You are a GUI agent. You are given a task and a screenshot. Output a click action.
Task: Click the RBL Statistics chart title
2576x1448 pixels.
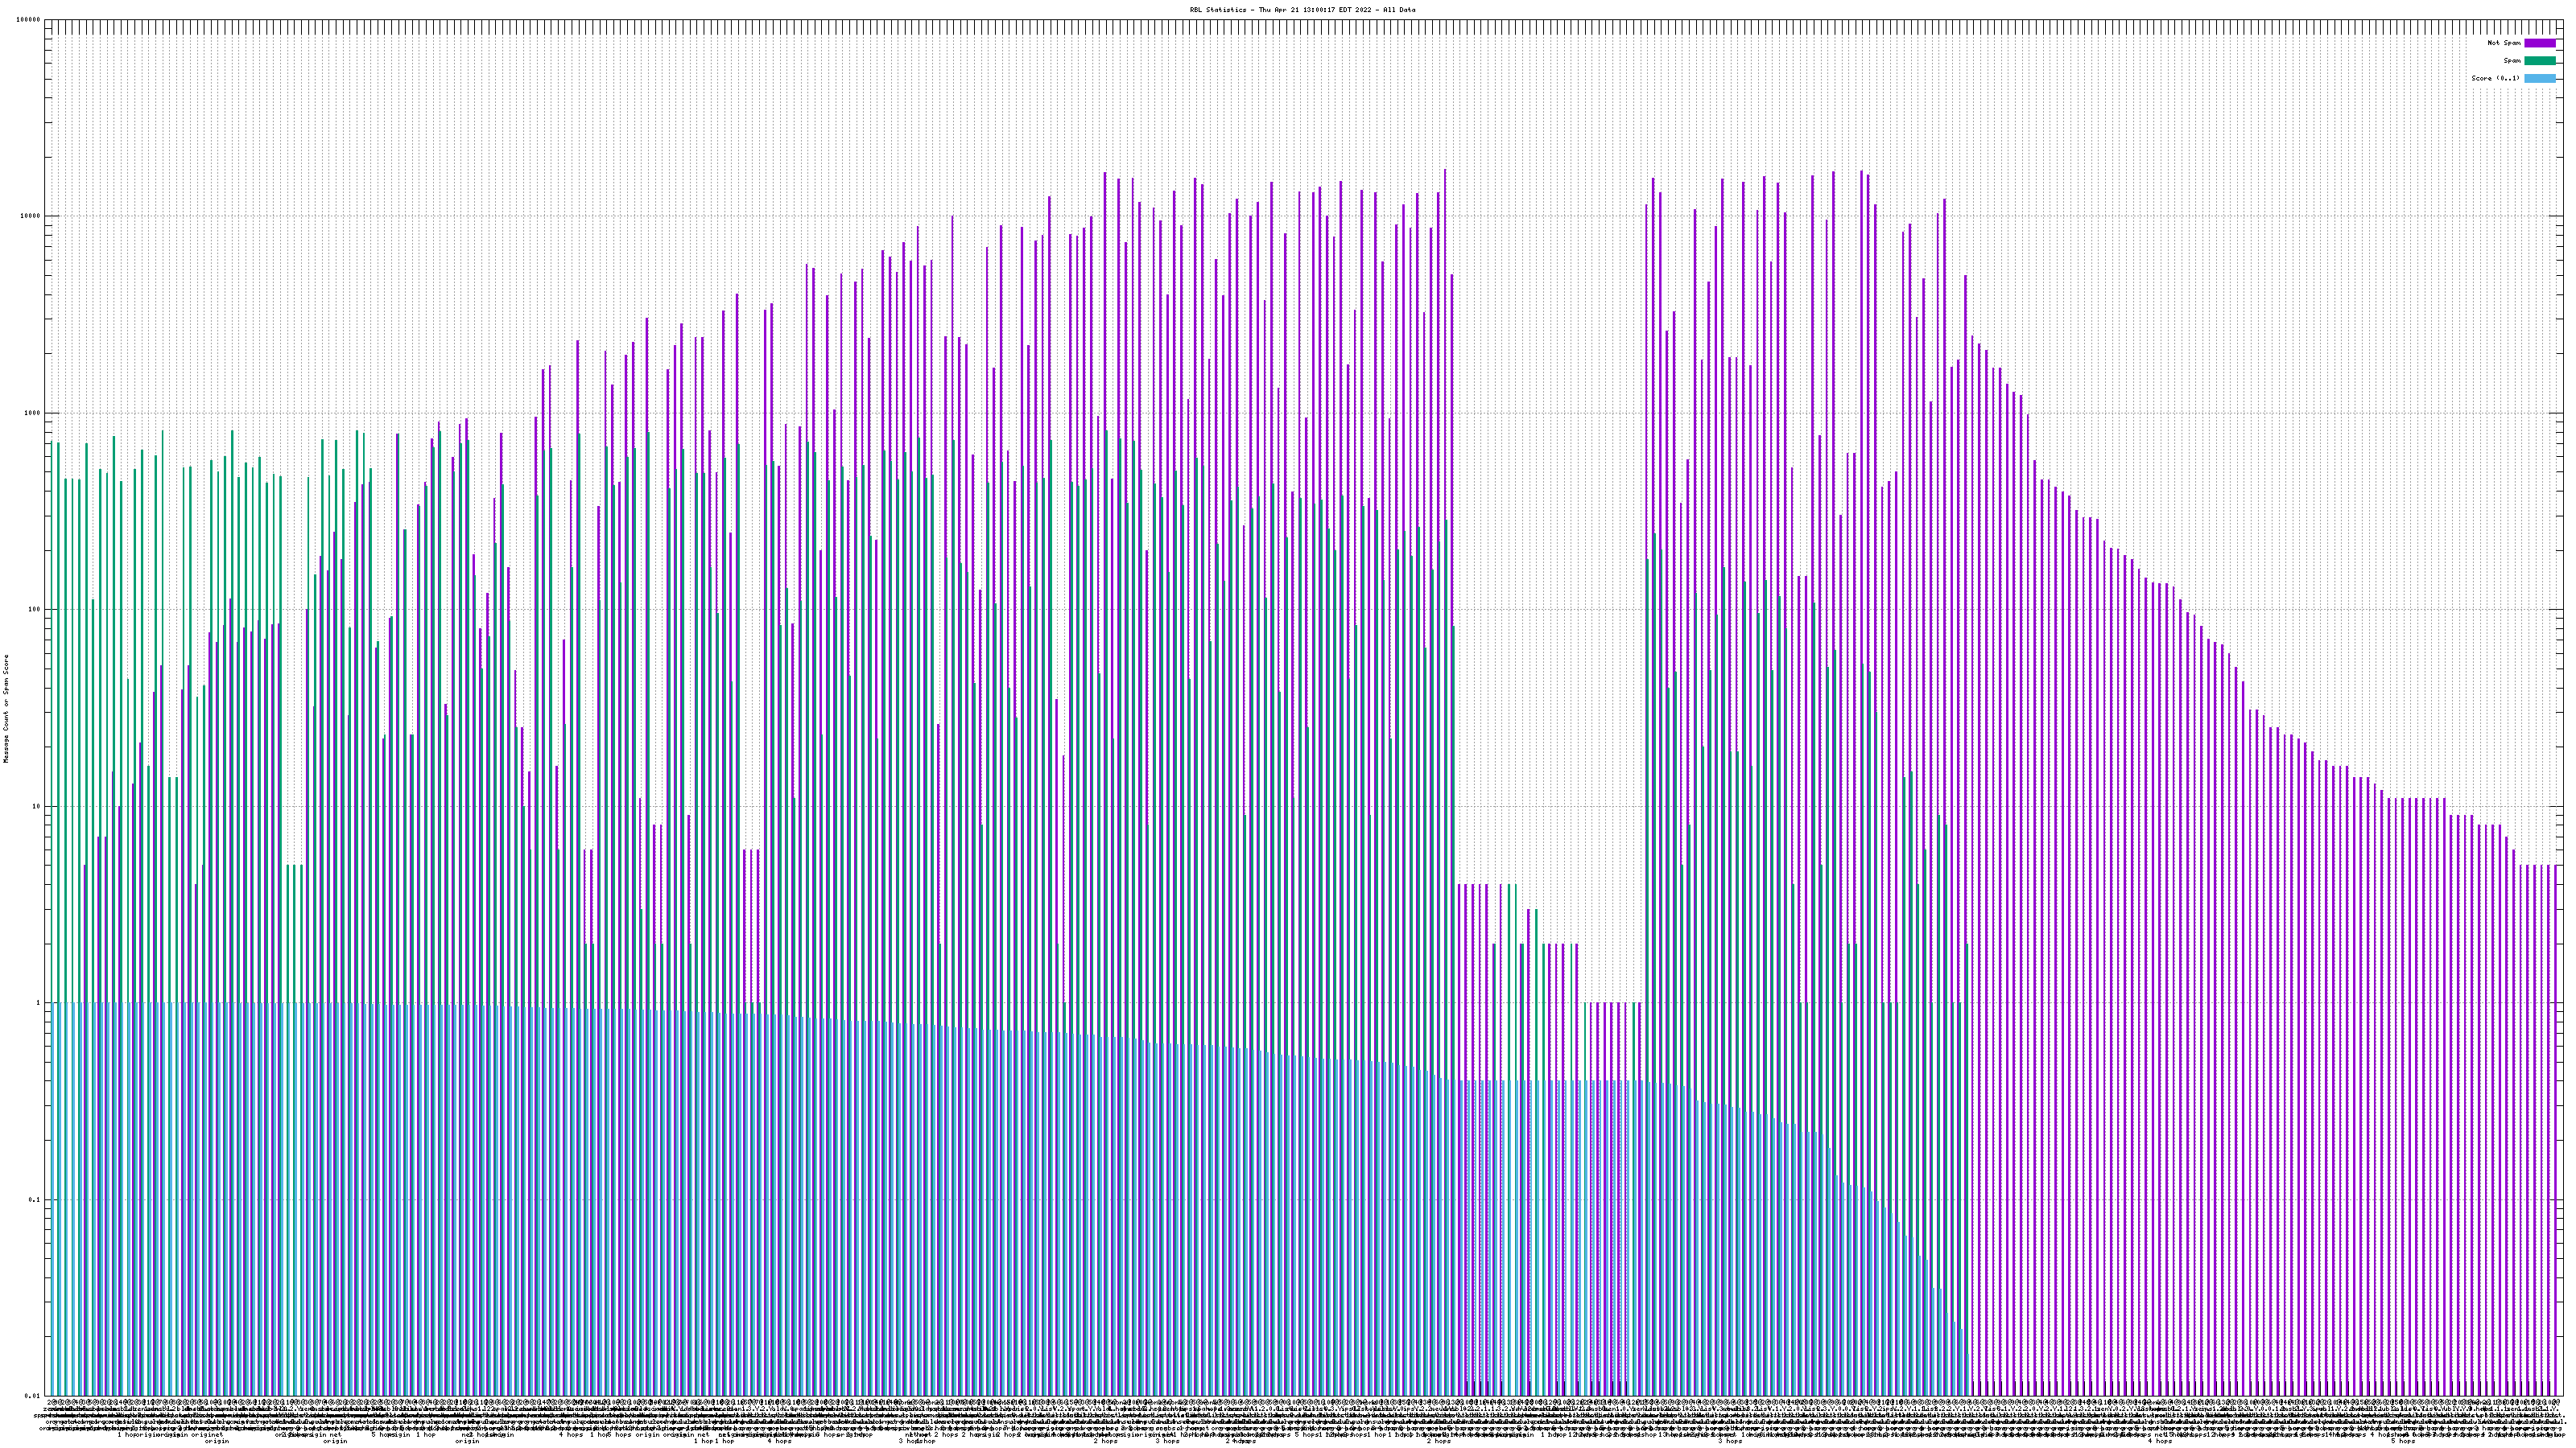point(1302,10)
